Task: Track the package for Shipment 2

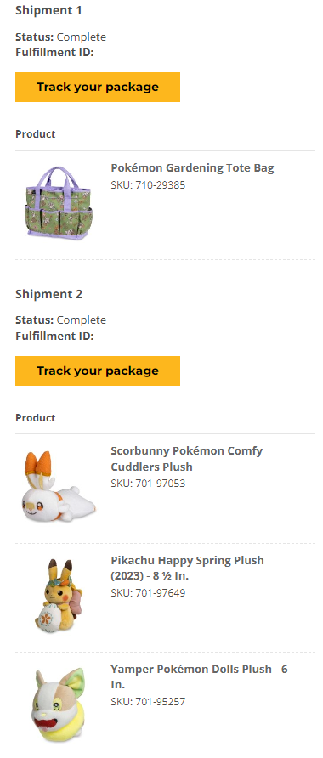Action: (98, 371)
